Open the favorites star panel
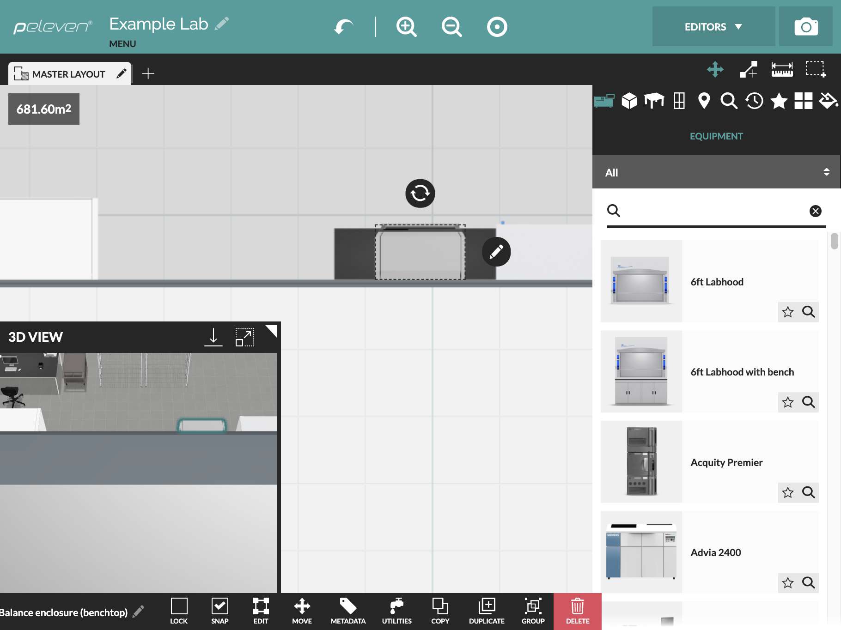The height and width of the screenshot is (630, 841). [779, 100]
